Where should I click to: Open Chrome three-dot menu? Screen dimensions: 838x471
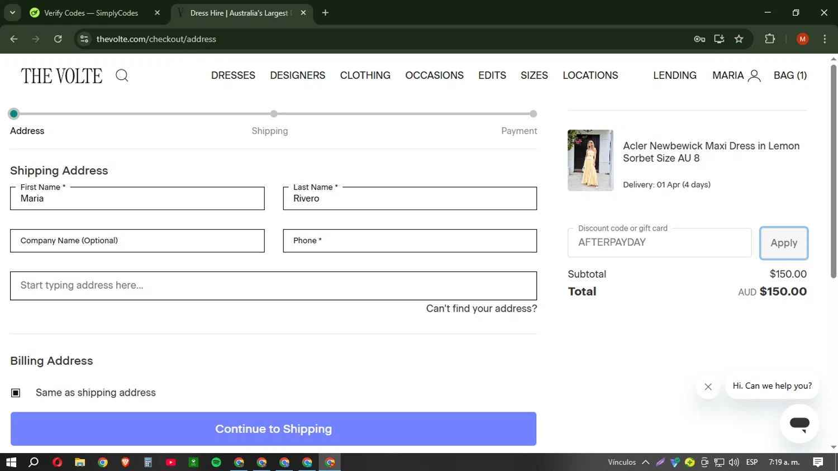tap(825, 39)
